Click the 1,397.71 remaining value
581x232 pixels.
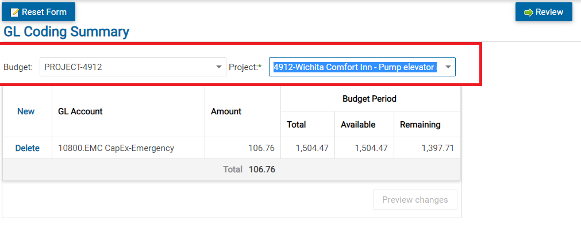point(437,148)
